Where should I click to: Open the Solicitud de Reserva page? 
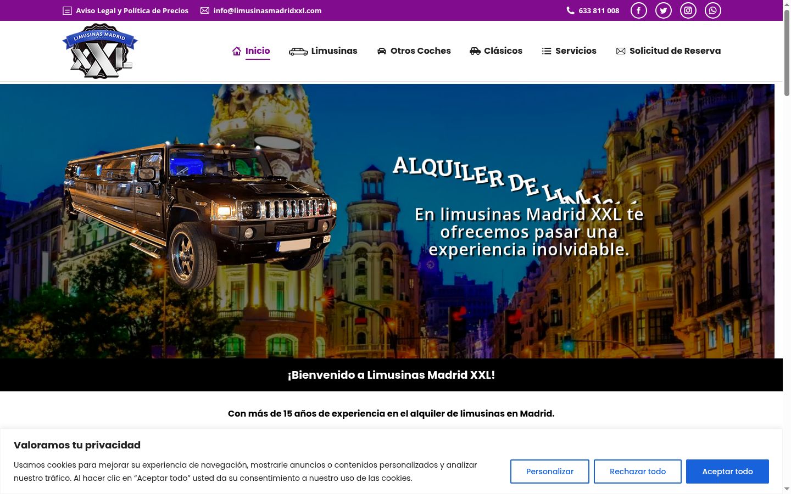(675, 50)
